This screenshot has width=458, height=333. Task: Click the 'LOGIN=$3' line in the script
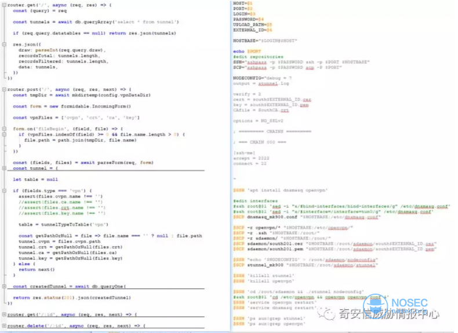coord(244,14)
